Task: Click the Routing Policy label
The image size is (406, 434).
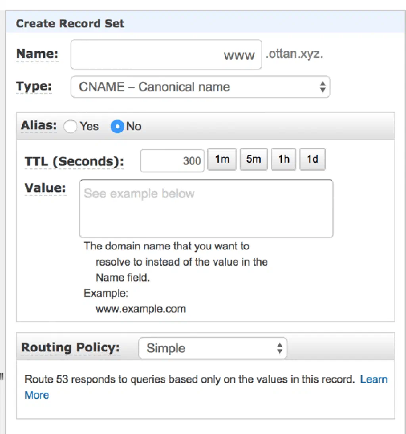Action: tap(70, 347)
